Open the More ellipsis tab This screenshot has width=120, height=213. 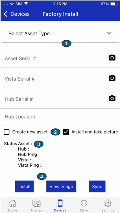[84, 203]
